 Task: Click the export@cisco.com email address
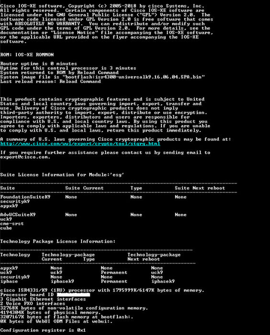click(x=25, y=157)
